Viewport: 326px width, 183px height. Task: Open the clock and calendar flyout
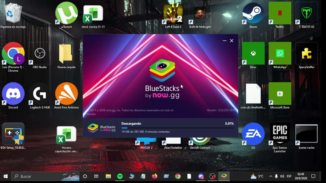(301, 176)
